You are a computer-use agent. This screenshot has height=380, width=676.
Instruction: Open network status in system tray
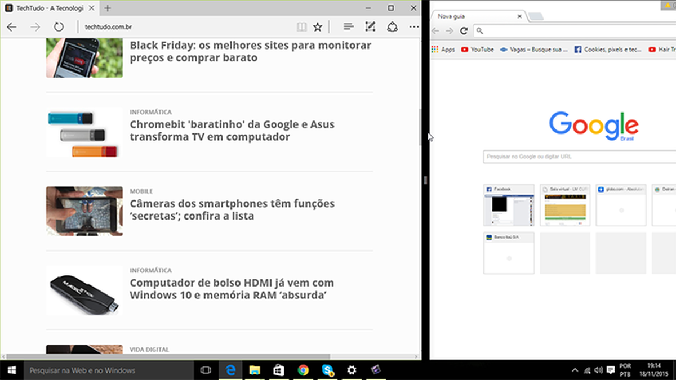[587, 370]
